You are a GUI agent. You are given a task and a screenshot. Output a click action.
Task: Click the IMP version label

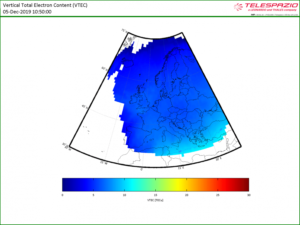(x=253, y=14)
